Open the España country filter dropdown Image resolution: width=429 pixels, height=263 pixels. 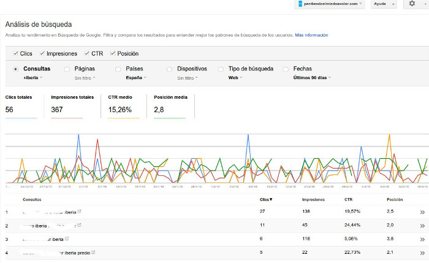tap(136, 78)
